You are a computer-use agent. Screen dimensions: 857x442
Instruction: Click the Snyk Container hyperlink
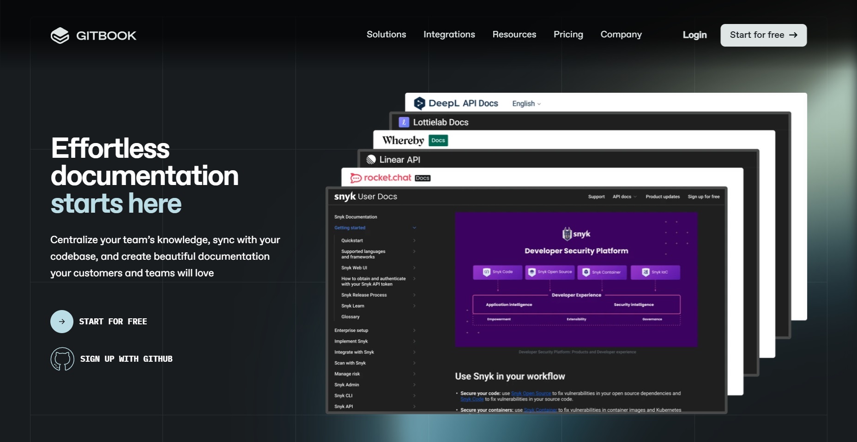pos(540,410)
